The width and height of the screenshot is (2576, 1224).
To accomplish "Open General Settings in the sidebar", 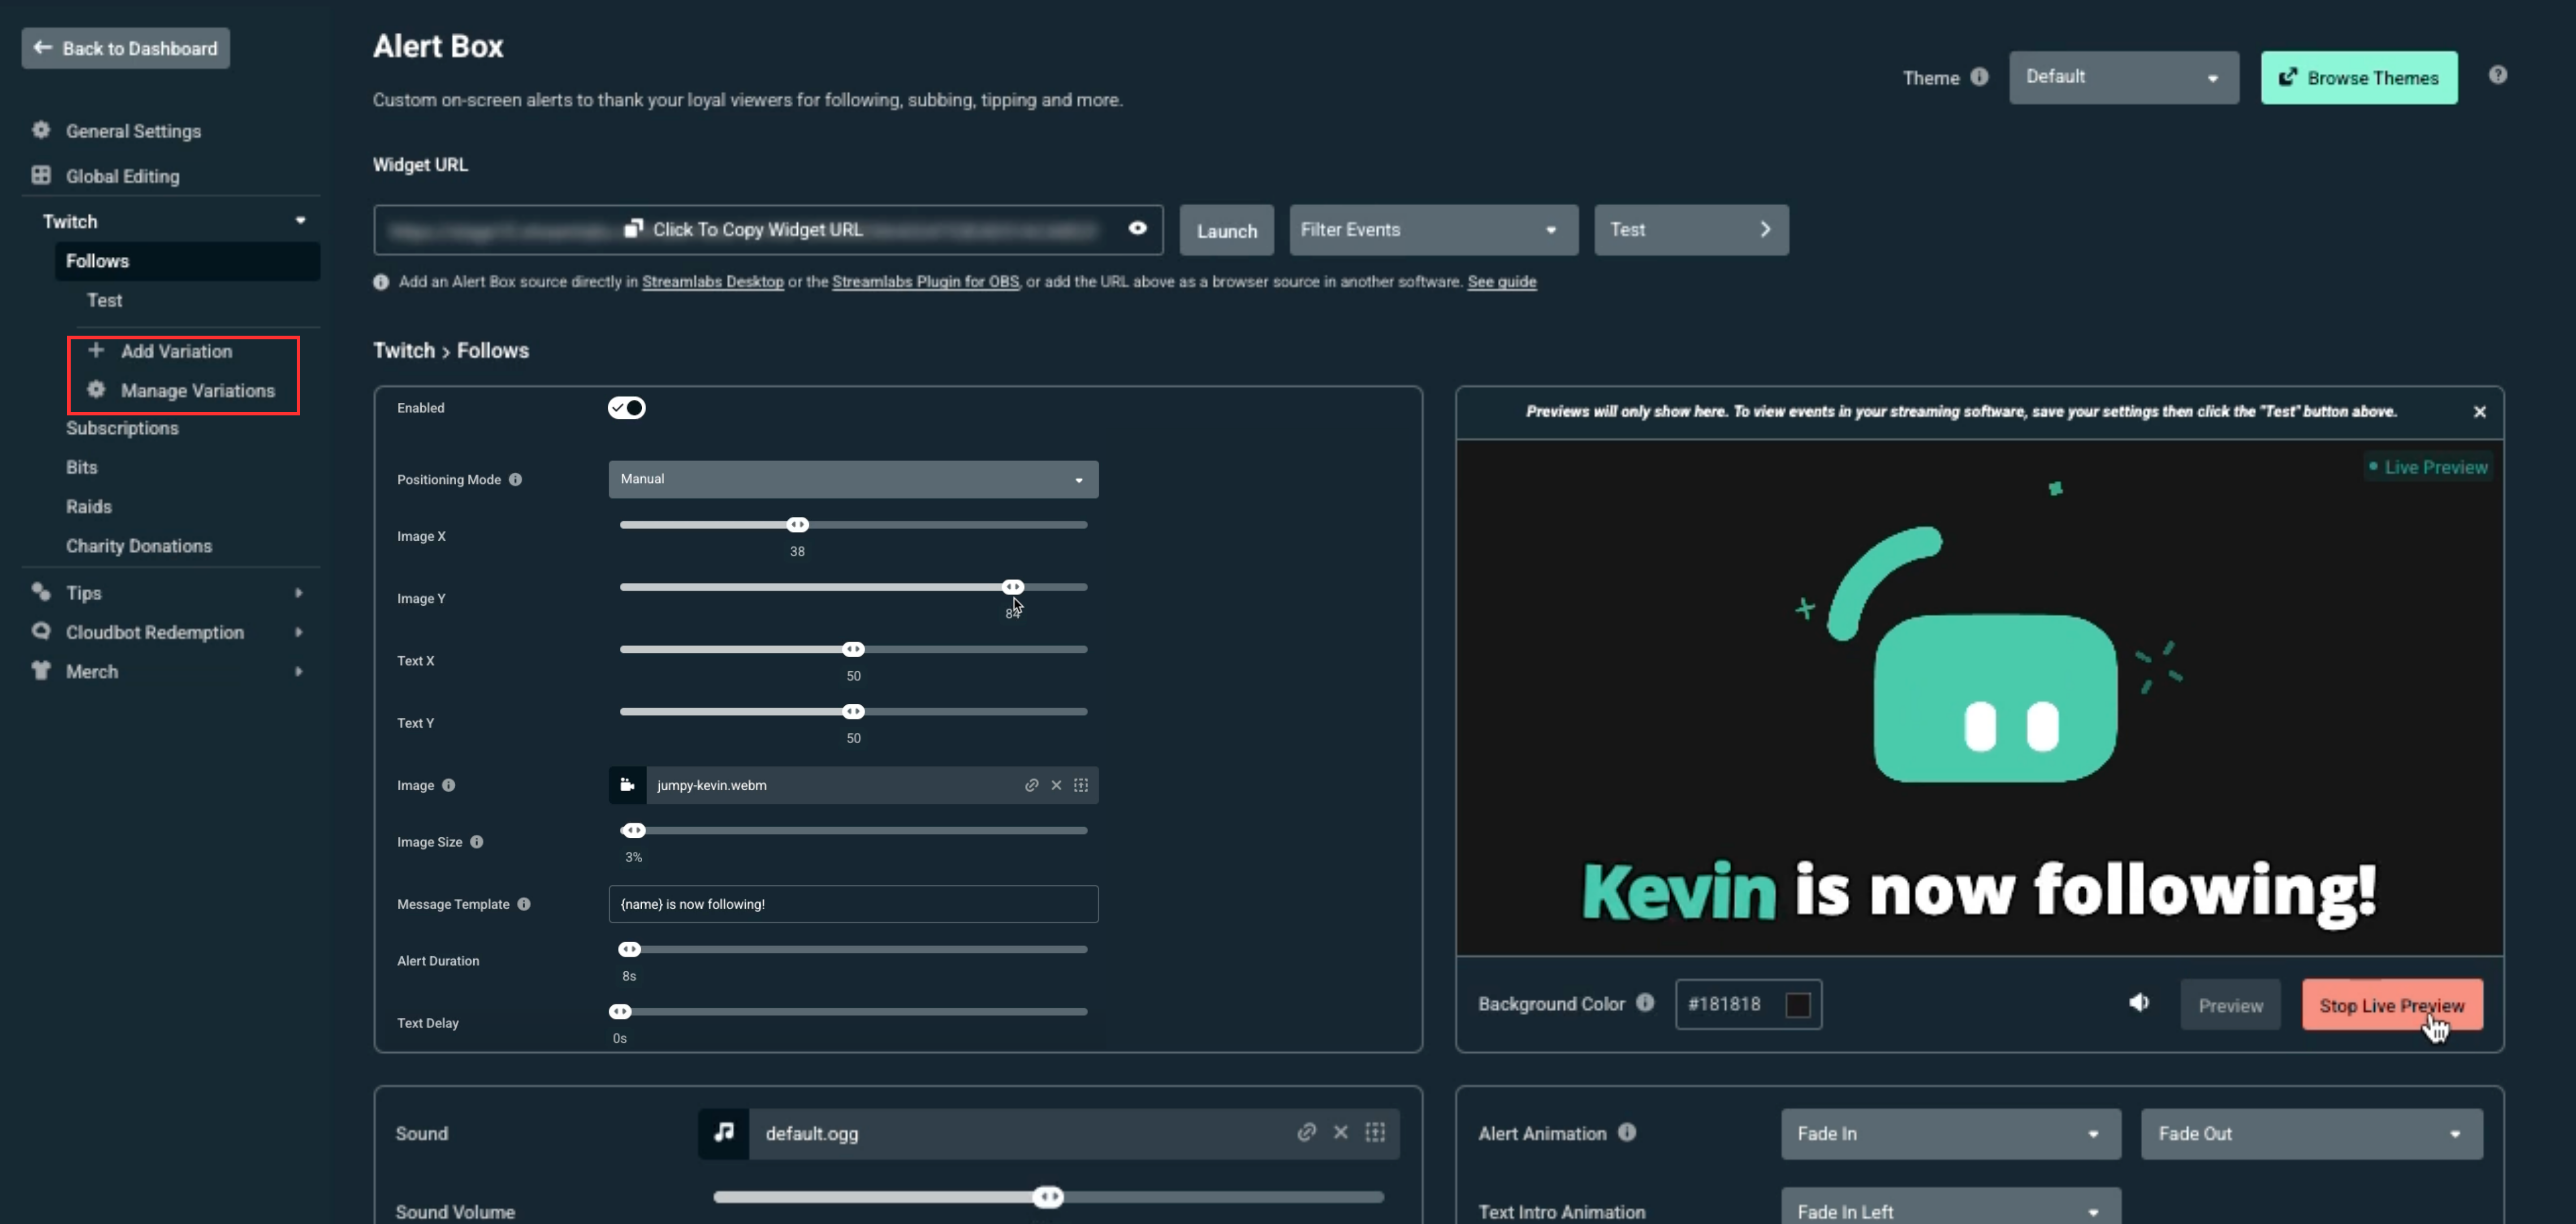I will (133, 131).
